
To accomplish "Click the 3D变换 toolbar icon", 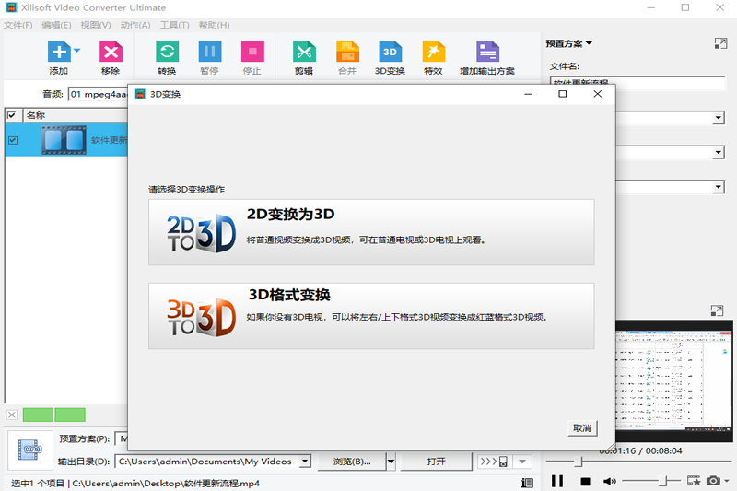I will point(390,52).
